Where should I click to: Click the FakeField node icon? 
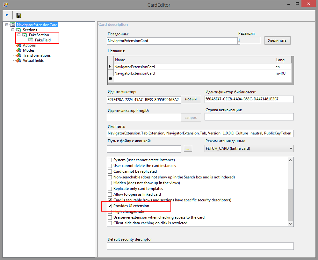click(31, 40)
